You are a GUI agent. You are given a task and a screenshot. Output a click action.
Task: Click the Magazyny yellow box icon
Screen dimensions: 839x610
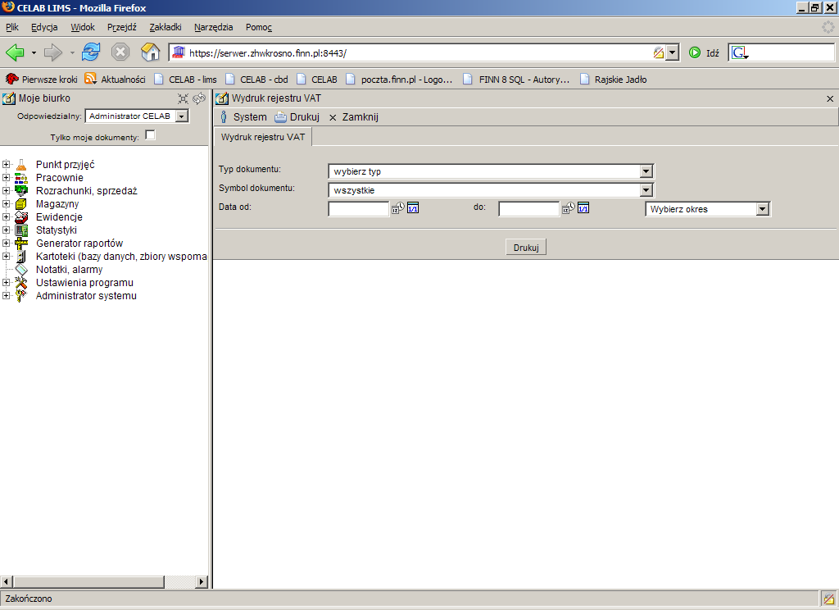pyautogui.click(x=20, y=203)
